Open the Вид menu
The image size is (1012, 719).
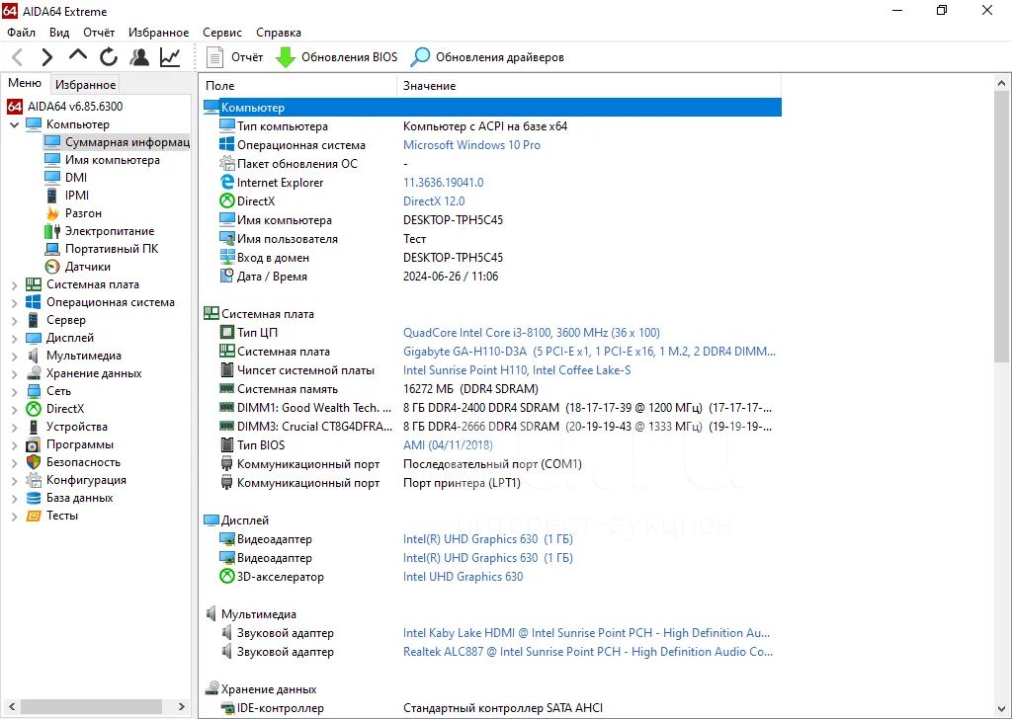(x=59, y=33)
